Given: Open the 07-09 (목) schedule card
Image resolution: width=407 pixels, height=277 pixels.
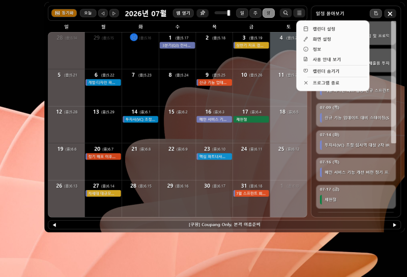Looking at the screenshot, I should tap(356, 115).
